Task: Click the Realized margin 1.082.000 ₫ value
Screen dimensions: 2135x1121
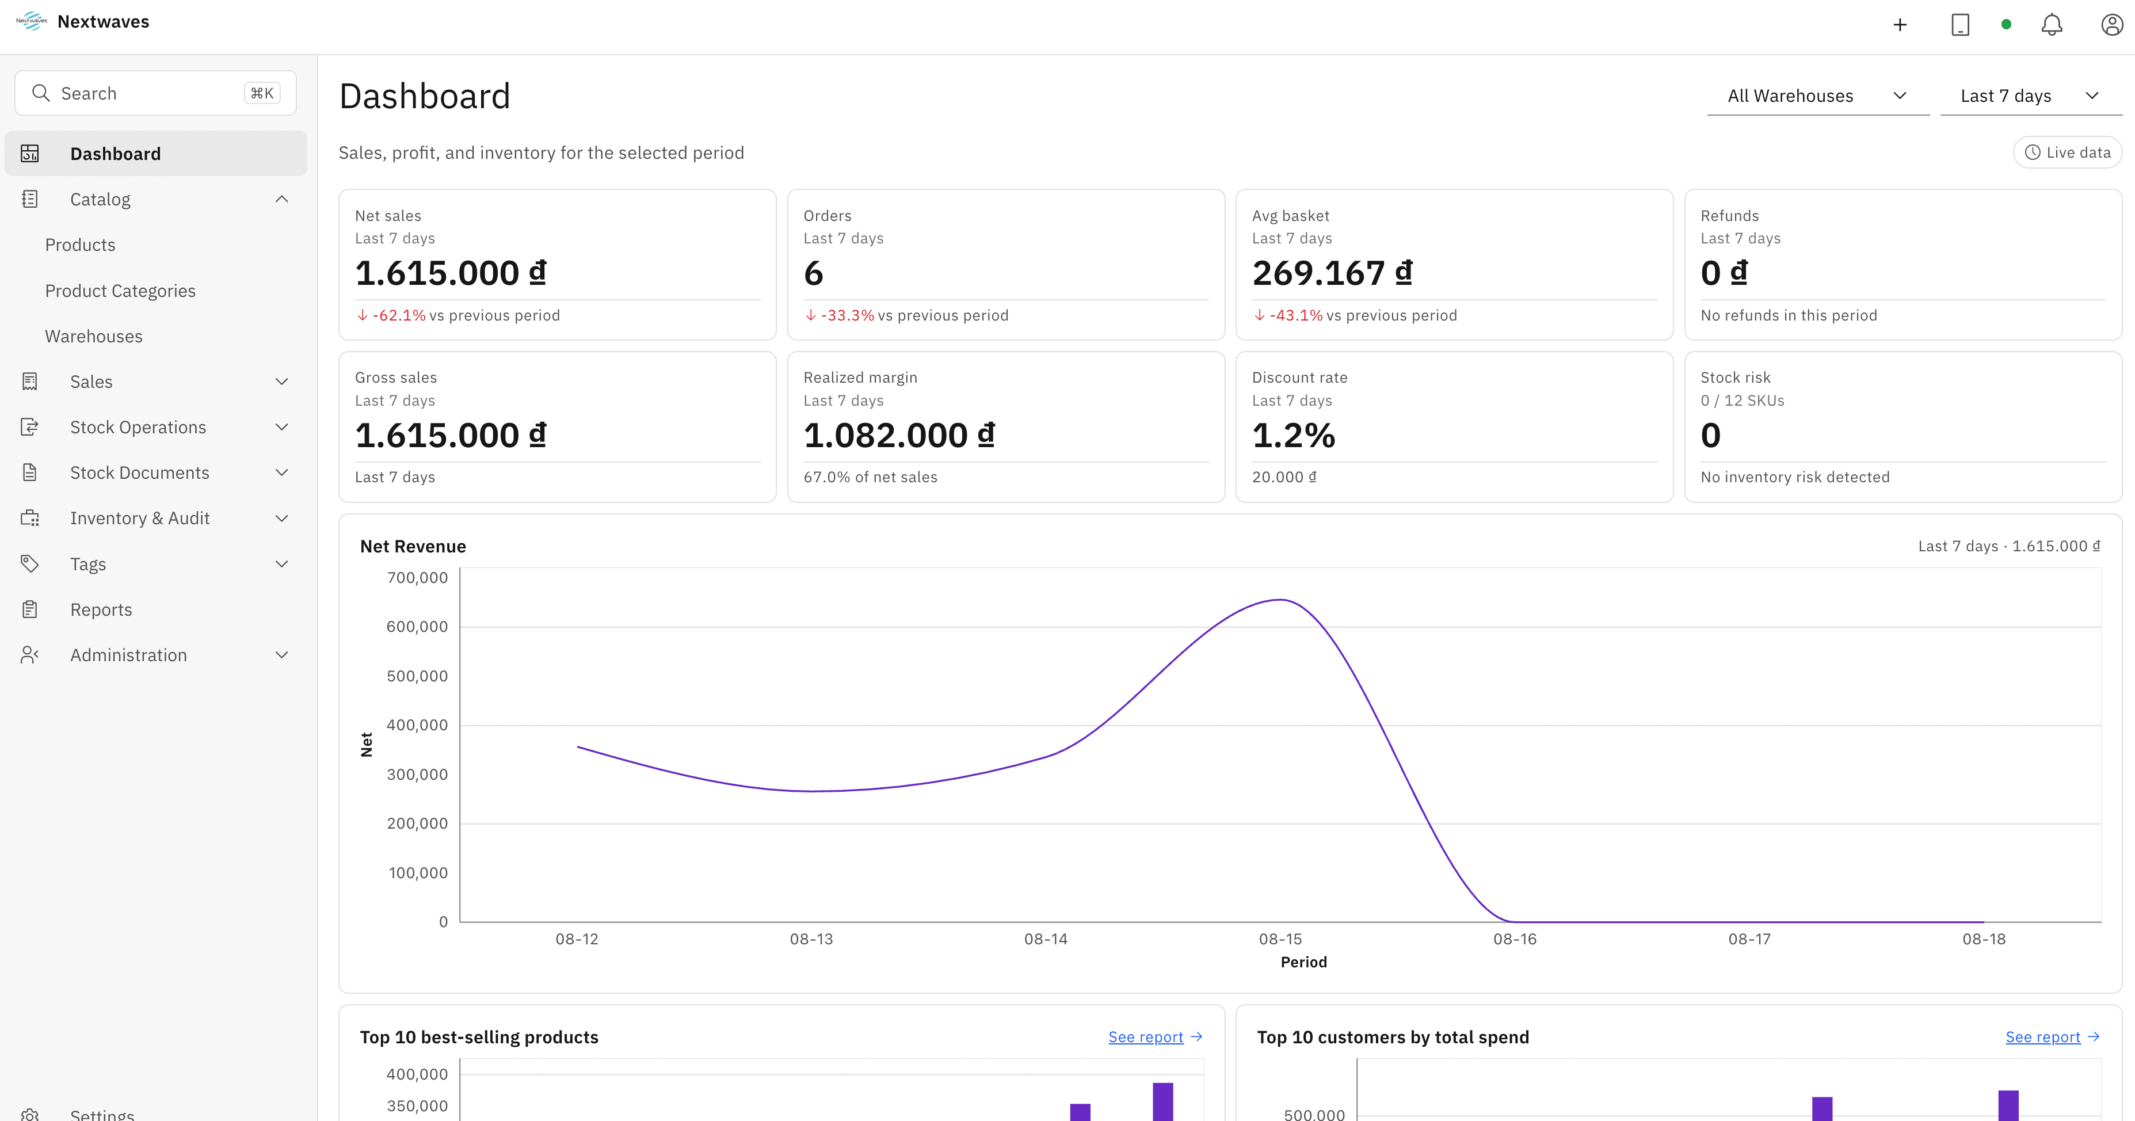Action: pyautogui.click(x=899, y=435)
